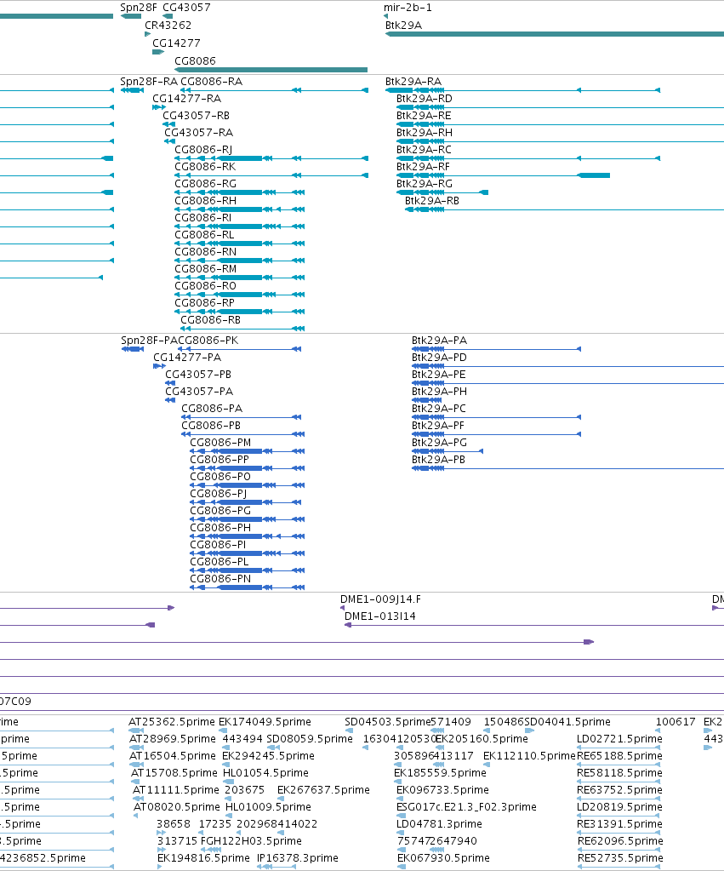
Task: Select the HL01054.5prime EST label
Action: [265, 773]
